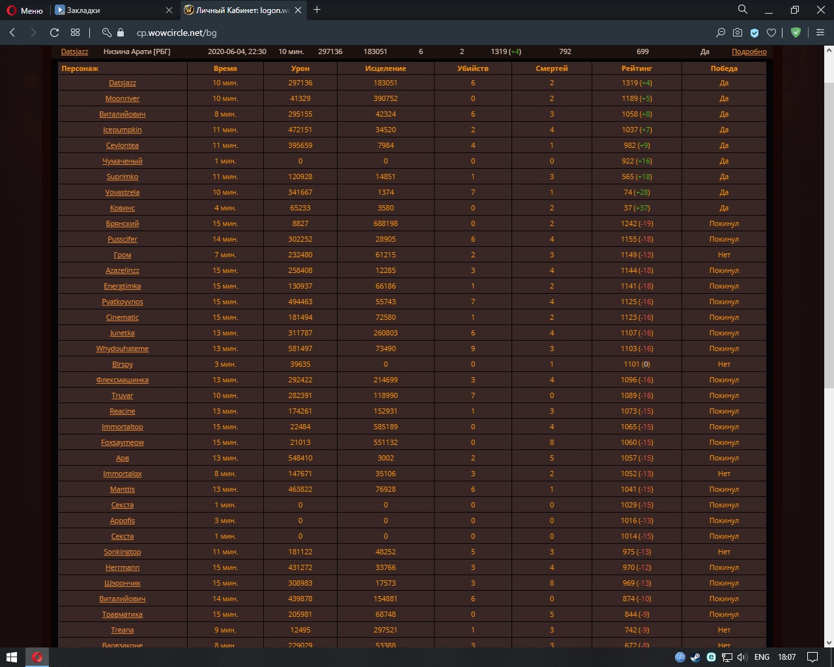Go back using the back arrow
This screenshot has width=834, height=667.
pos(12,33)
